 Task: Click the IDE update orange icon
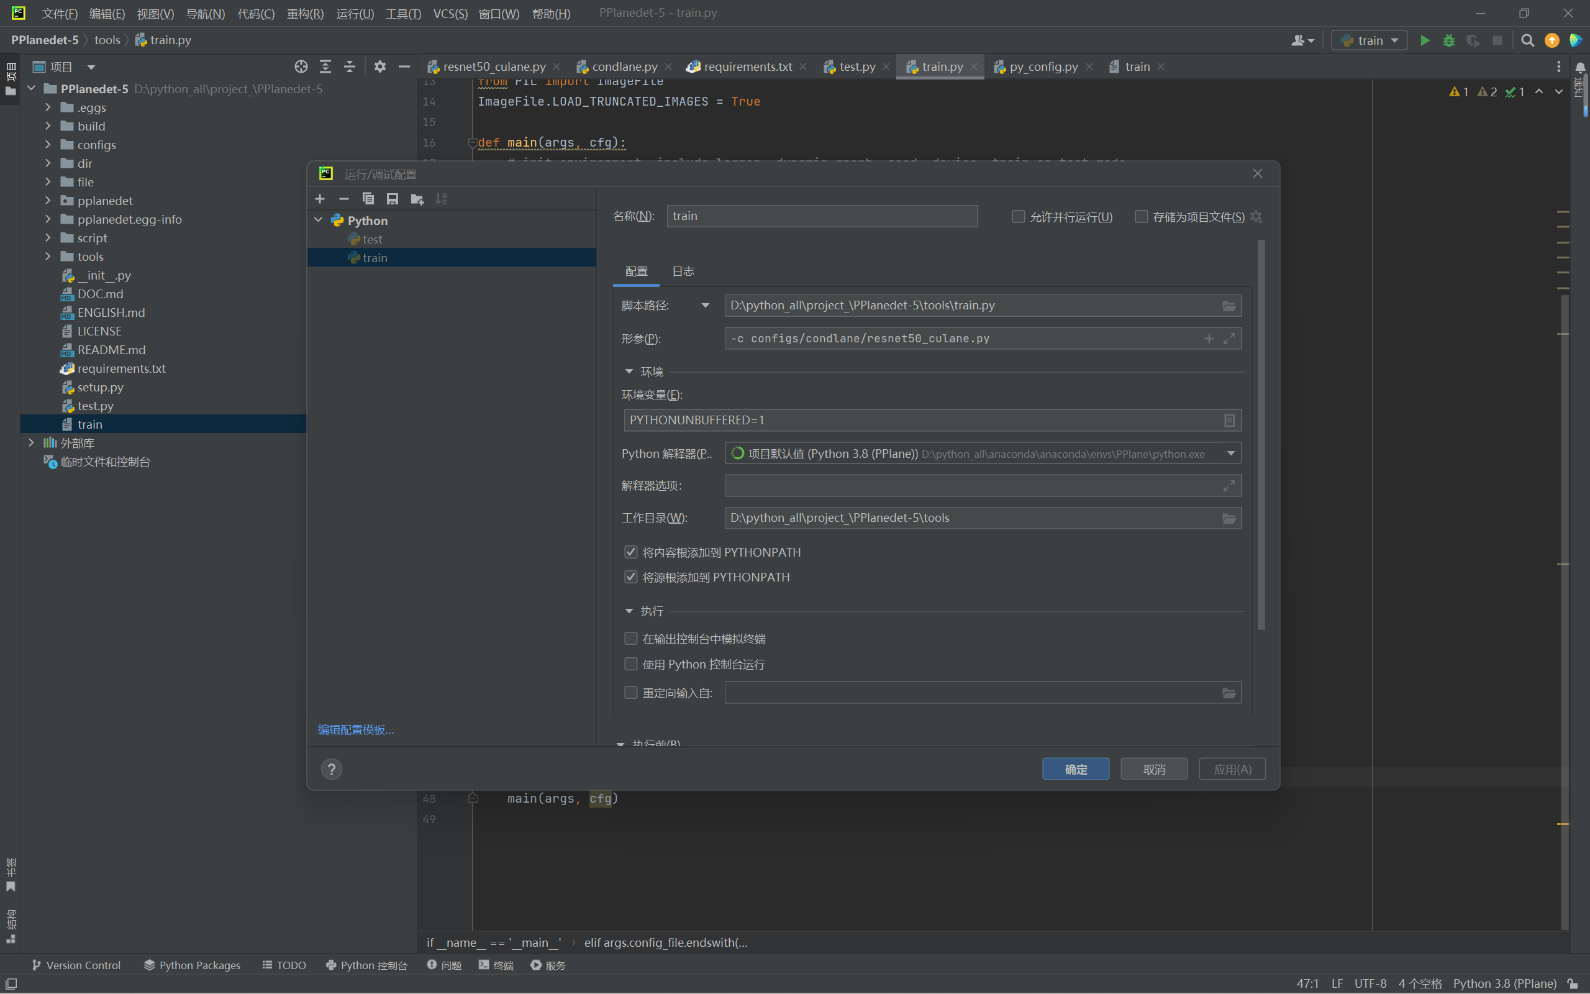coord(1552,40)
